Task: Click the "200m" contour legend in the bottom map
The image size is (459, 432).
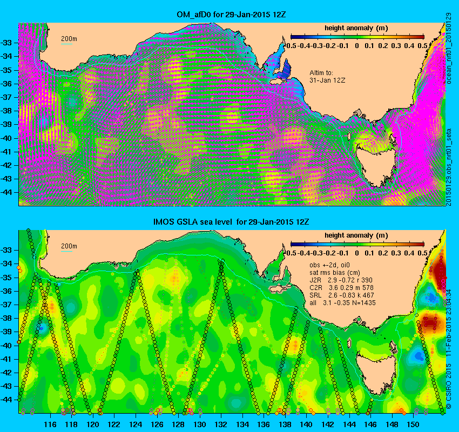Action: (x=69, y=247)
